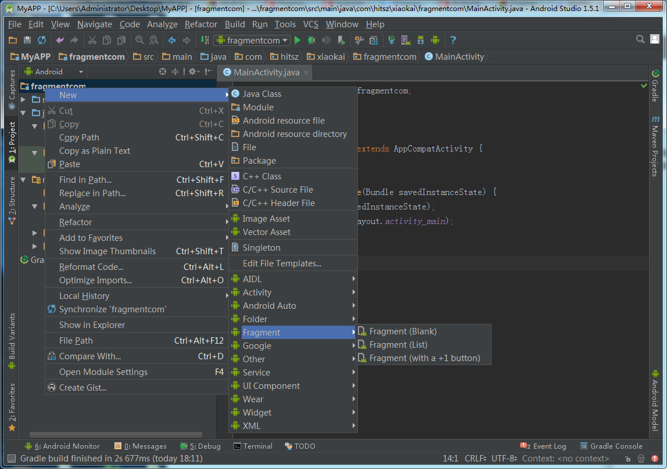Click the blue Back navigation arrow
667x469 pixels.
(x=172, y=41)
